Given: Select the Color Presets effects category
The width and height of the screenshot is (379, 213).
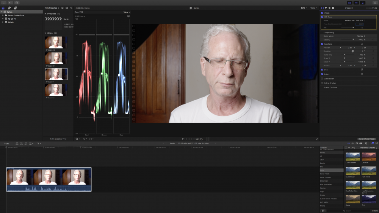Looking at the screenshot, I should coord(326,177).
